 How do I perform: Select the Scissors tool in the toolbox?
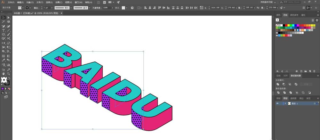[9, 38]
